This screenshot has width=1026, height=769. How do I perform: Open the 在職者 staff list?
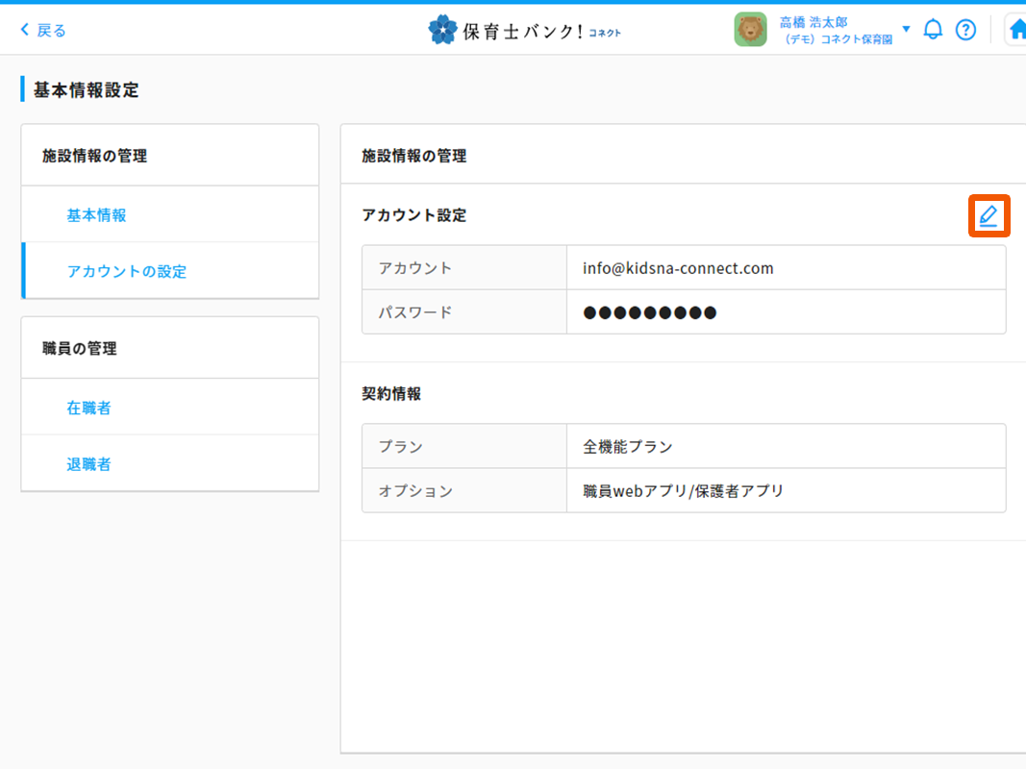[x=88, y=408]
